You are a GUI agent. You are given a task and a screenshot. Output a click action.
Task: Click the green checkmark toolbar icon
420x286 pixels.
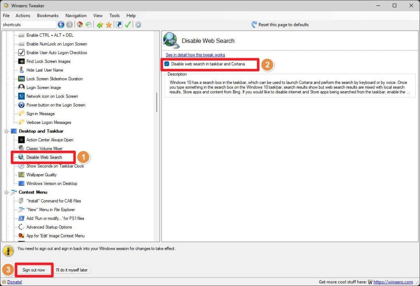click(x=128, y=24)
